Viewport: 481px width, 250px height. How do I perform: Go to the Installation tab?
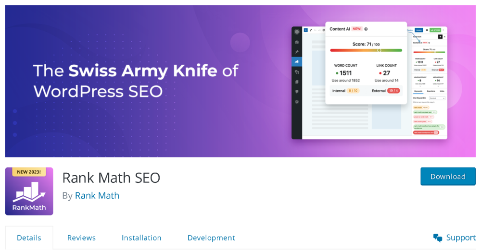[141, 238]
